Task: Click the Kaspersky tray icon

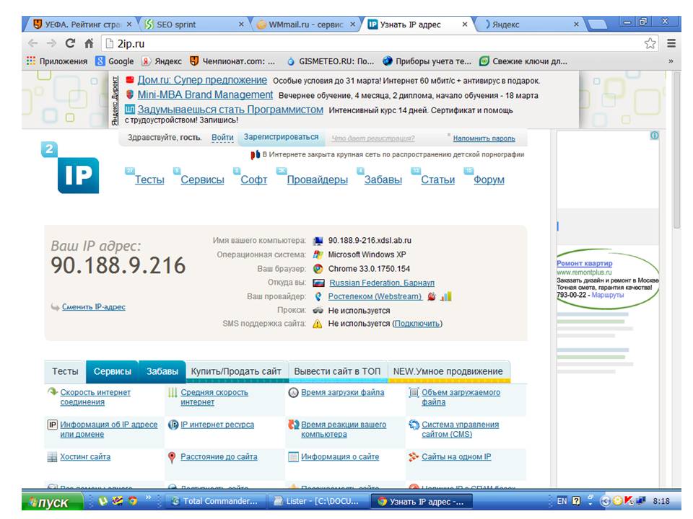Action: click(x=628, y=501)
